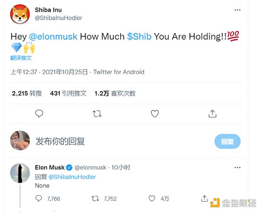This screenshot has width=261, height=212.
Task: Type in the 发布你的回复 reply field
Action: pyautogui.click(x=109, y=141)
